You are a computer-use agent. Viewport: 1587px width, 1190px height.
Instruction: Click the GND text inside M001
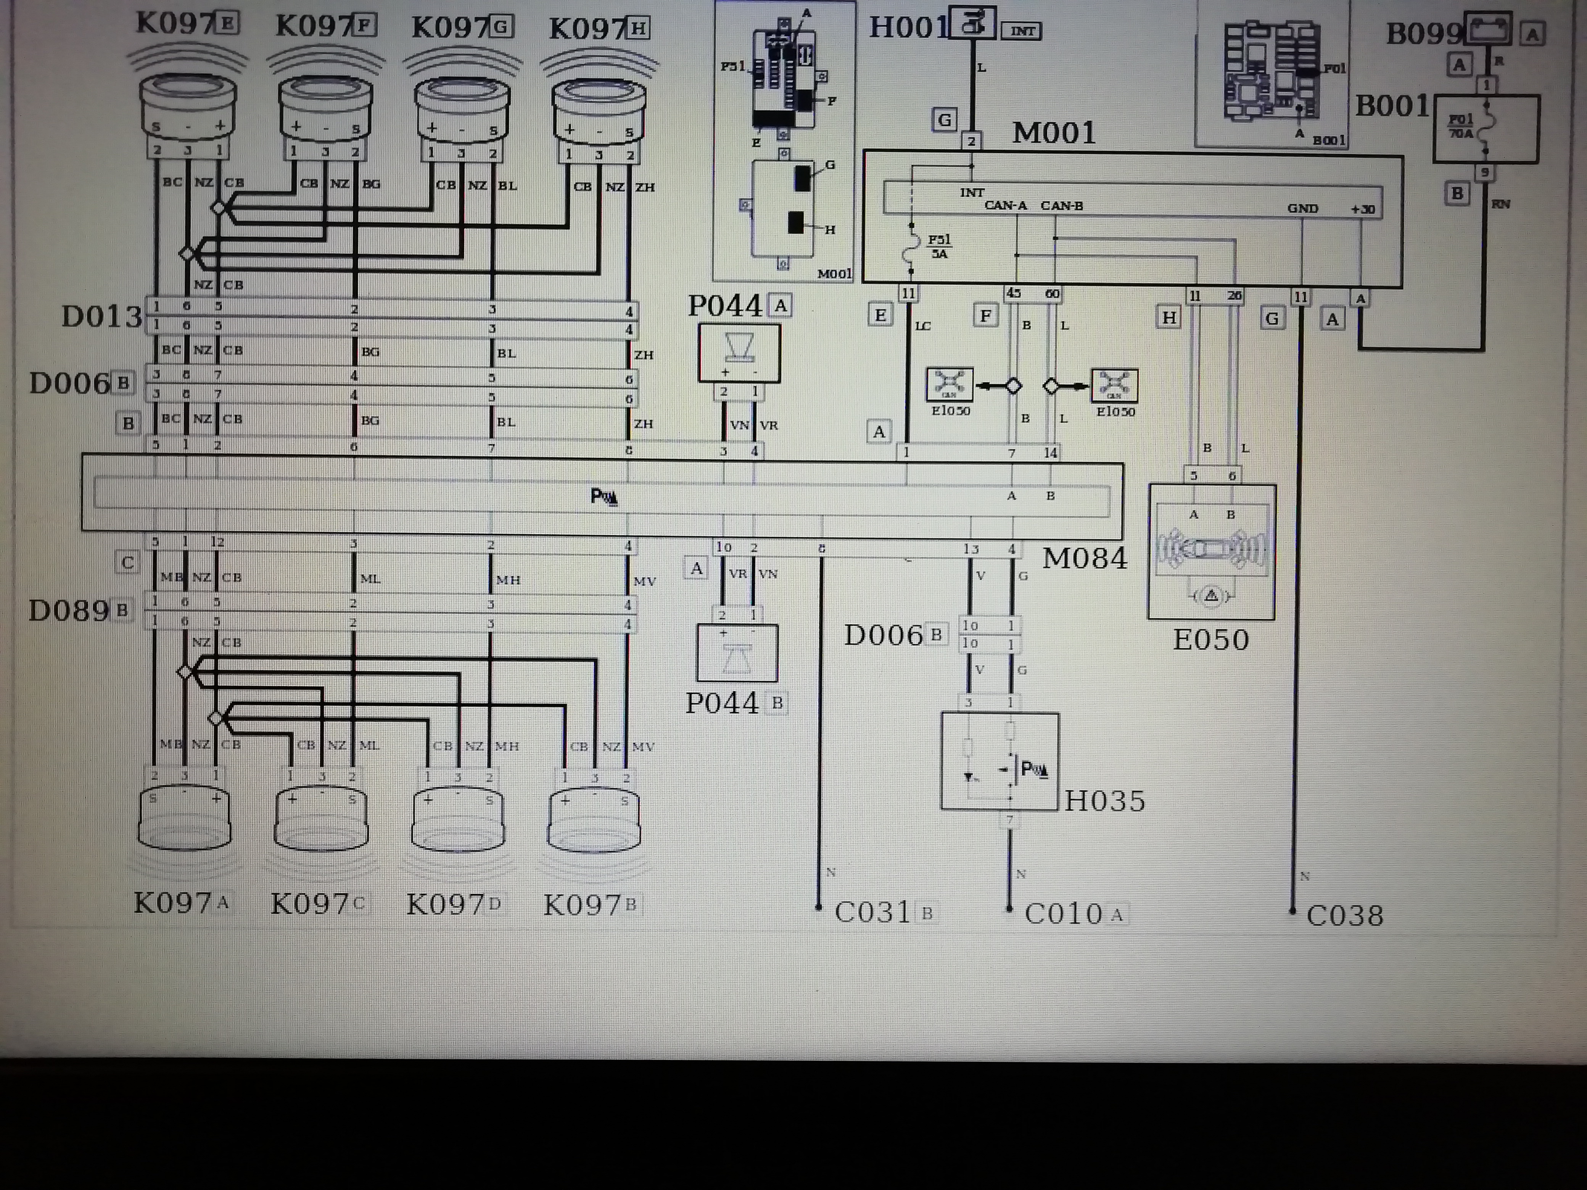1303,209
